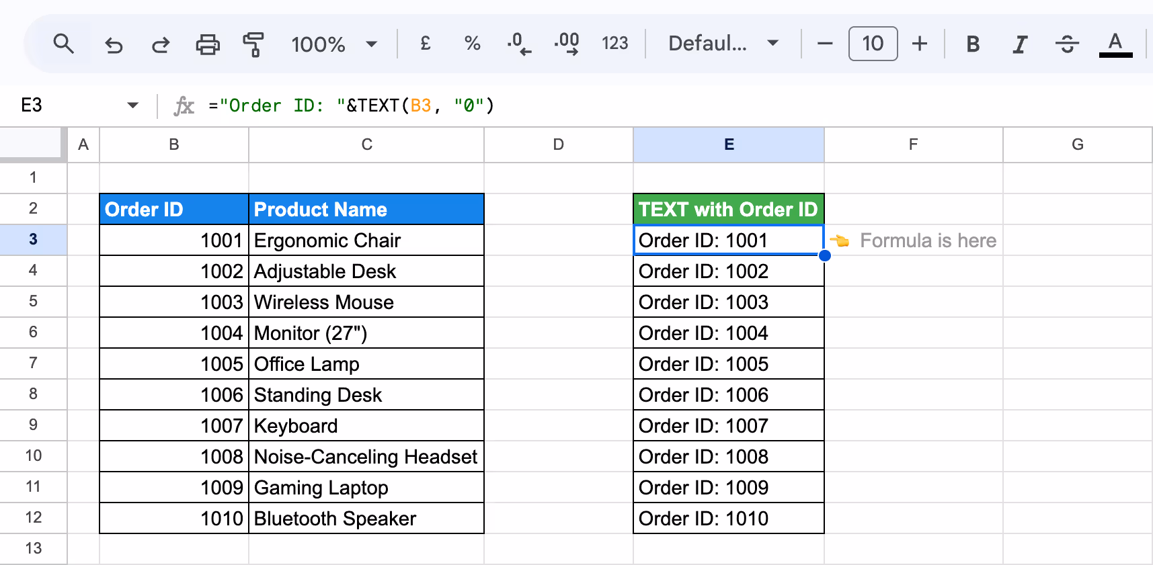Redo the last undone action

[x=161, y=45]
